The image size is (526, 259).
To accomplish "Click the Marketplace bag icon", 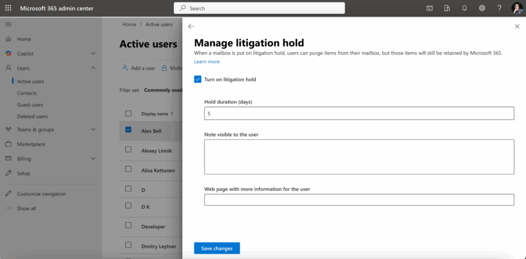I will tap(9, 144).
